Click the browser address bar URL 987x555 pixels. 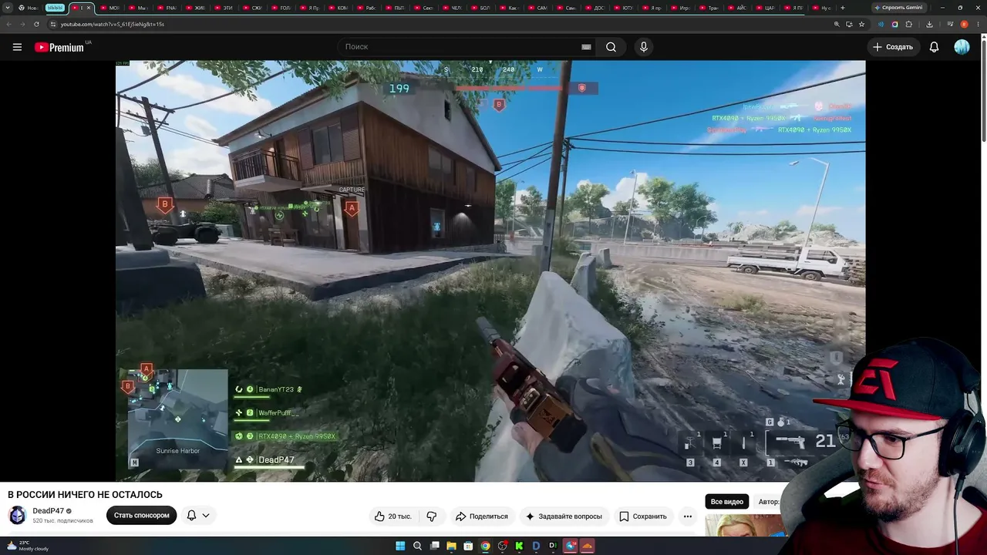(113, 24)
